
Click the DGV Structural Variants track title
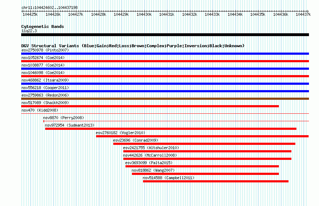point(133,46)
